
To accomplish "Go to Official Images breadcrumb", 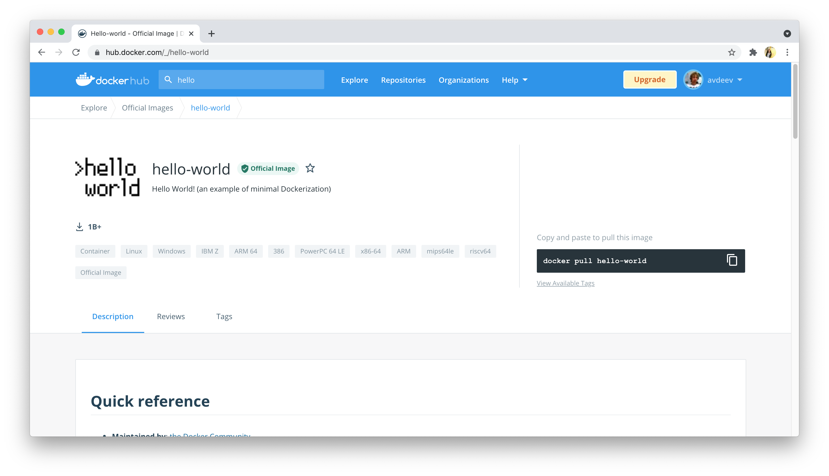I will (x=147, y=108).
